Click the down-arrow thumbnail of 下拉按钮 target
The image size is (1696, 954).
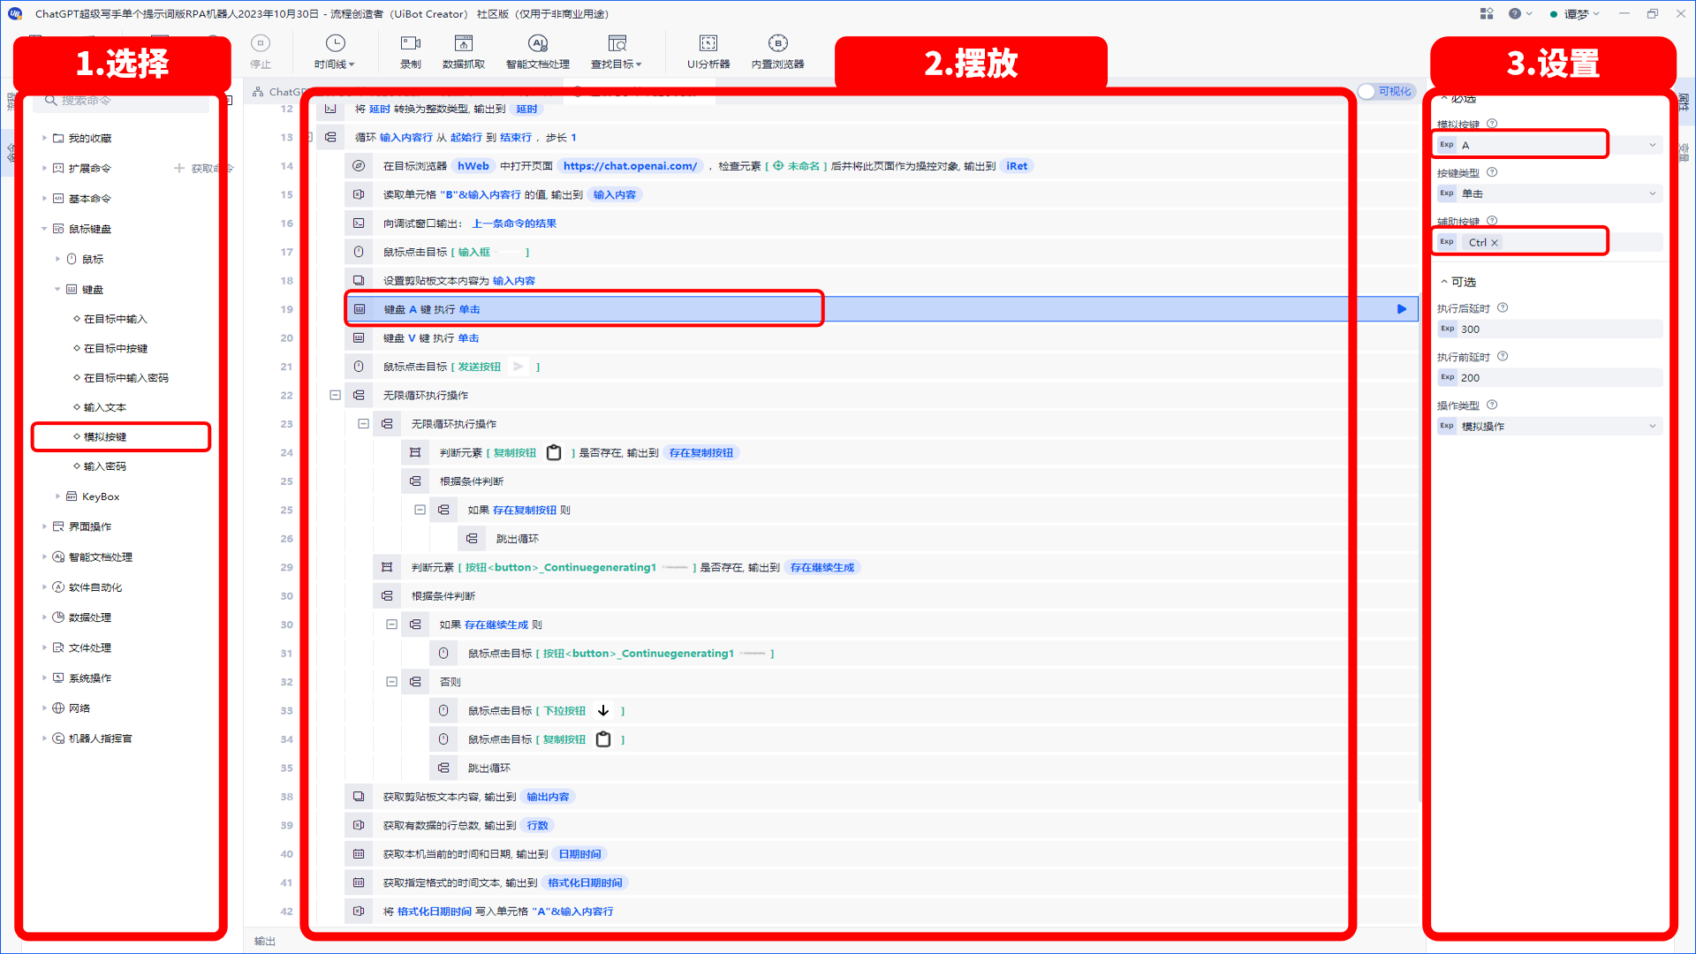(x=603, y=711)
